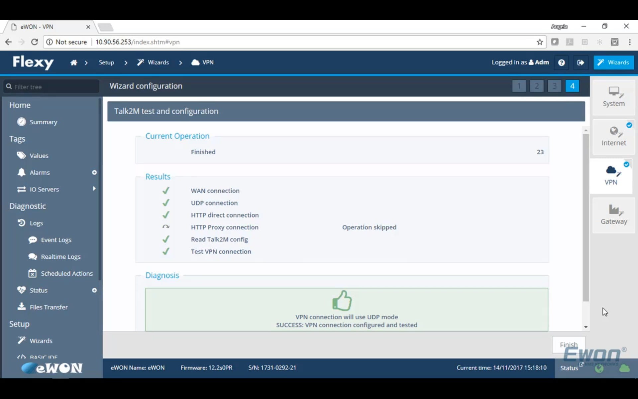638x399 pixels.
Task: Click the sidebar Wizards wand icon
Action: (x=22, y=340)
